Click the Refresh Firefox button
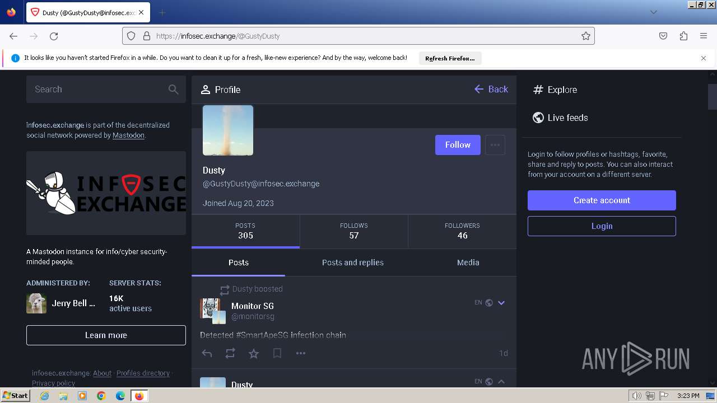Screen dimensions: 717x403 tap(450, 58)
